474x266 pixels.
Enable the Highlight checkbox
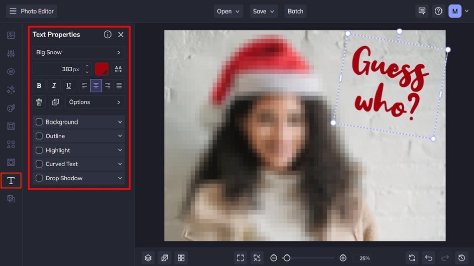39,150
